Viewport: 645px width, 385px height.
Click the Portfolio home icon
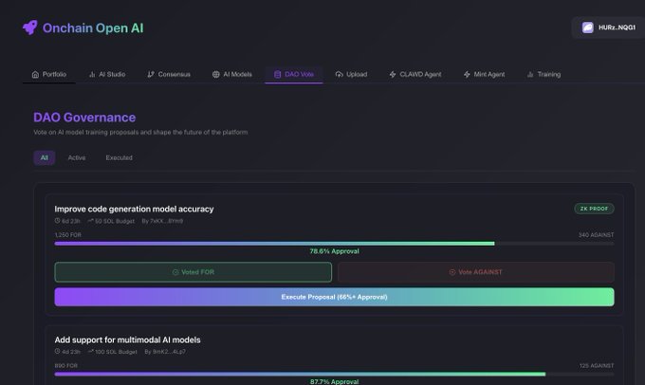point(35,75)
